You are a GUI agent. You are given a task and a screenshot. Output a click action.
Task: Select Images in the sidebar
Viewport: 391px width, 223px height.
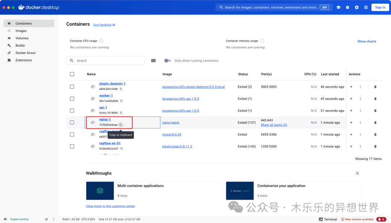tap(29, 31)
